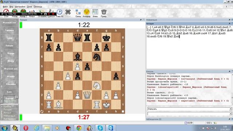Screen dimensions: 233x131
Task: Select the black king on g8
Action: pos(106,37)
